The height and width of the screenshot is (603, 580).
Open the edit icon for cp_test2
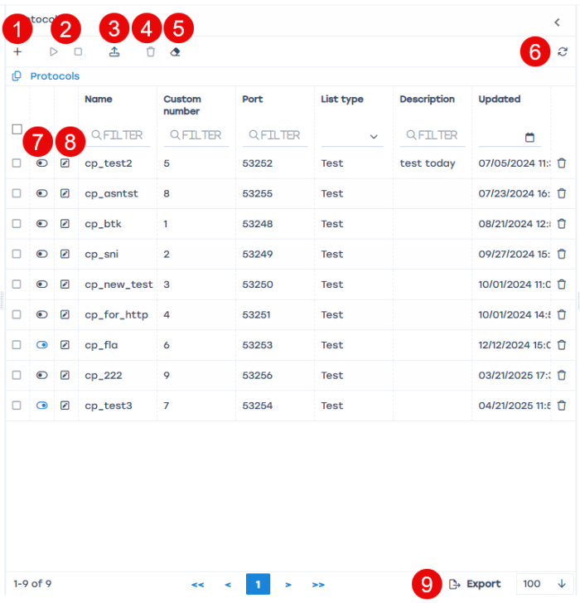[65, 163]
